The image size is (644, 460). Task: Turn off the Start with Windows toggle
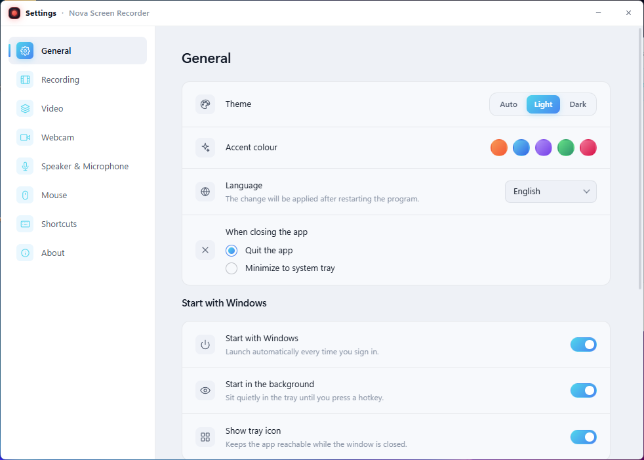click(x=583, y=345)
